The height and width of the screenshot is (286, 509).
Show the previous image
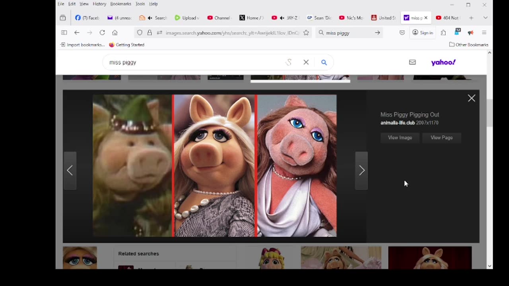(70, 170)
